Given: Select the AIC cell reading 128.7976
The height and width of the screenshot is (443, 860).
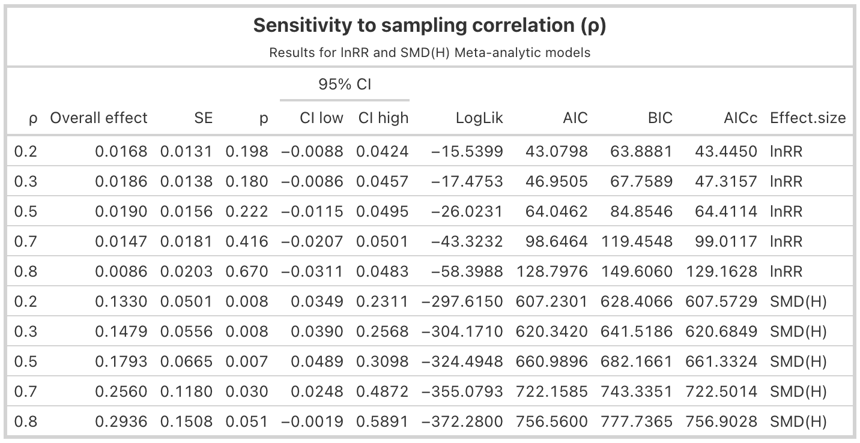Looking at the screenshot, I should tap(552, 271).
